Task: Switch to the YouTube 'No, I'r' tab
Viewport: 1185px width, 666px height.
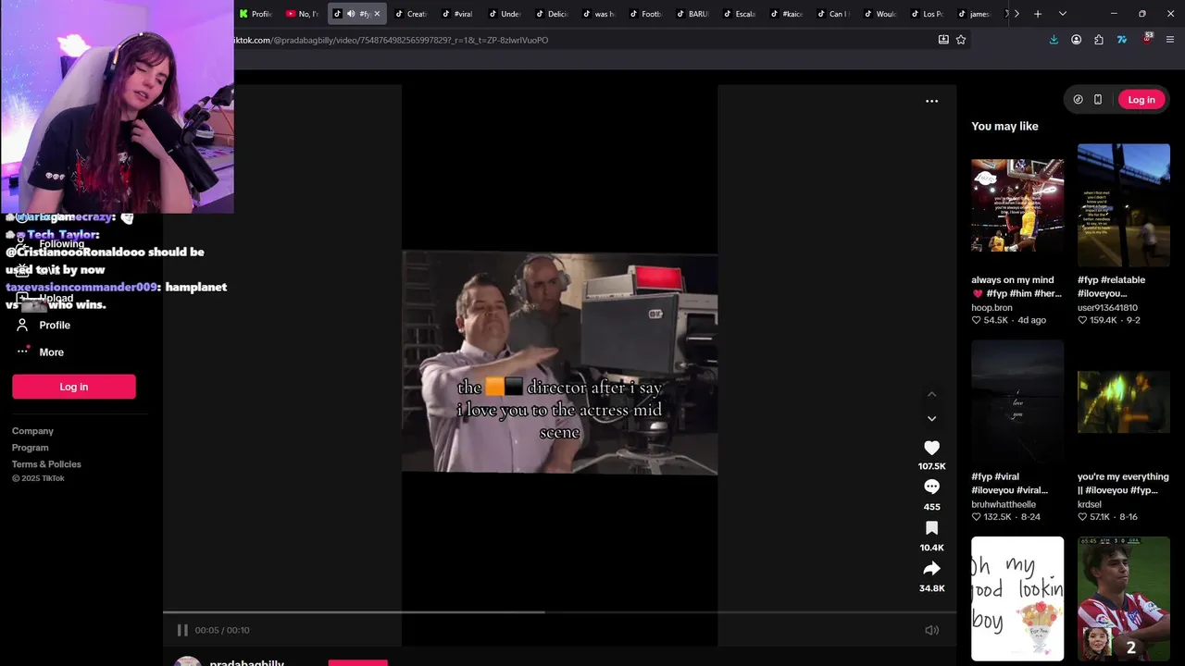Action: coord(302,14)
